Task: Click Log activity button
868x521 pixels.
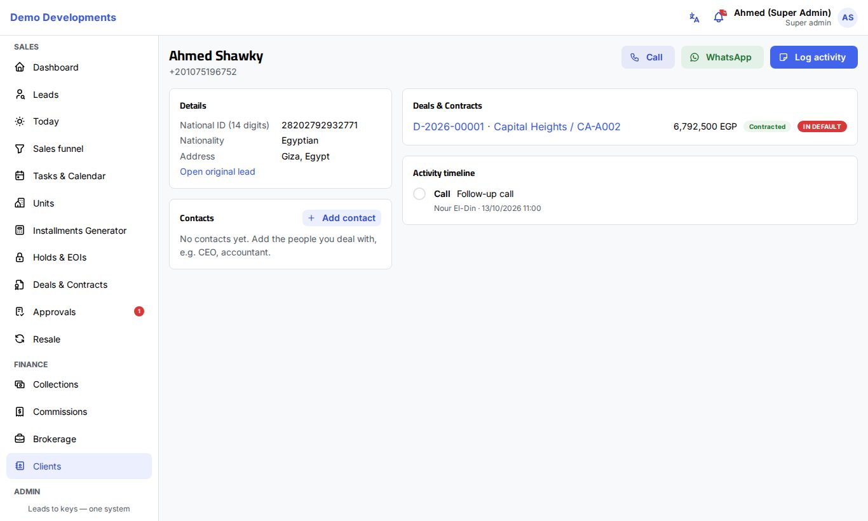Action: [x=814, y=57]
